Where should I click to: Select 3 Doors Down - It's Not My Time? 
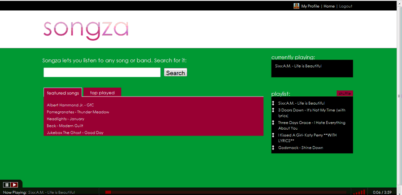pyautogui.click(x=312, y=113)
